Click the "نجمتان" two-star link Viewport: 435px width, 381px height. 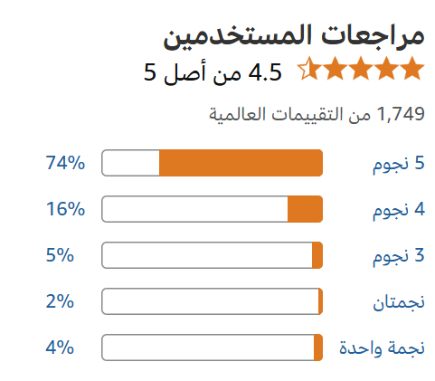click(399, 302)
